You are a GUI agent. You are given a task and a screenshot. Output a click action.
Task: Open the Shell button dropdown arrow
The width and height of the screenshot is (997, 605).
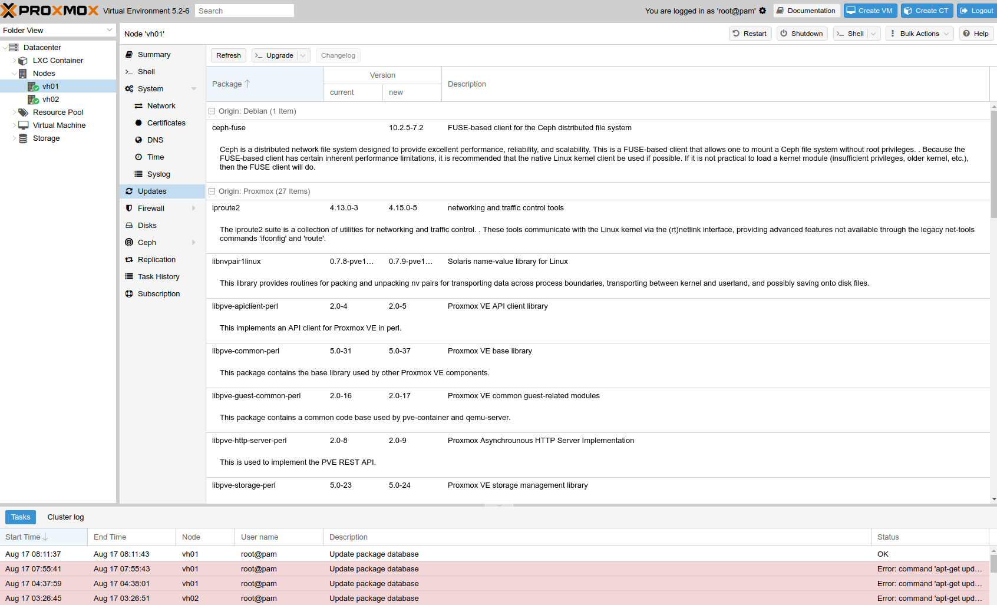[874, 34]
